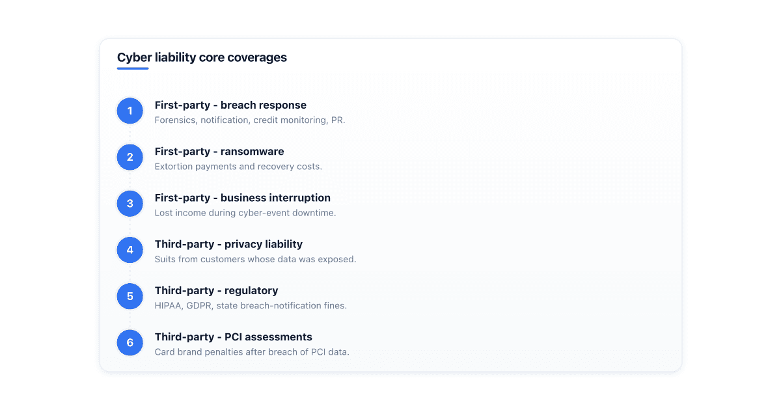
Task: Click the Forensics, notification, credit monitoring description
Action: tap(250, 120)
